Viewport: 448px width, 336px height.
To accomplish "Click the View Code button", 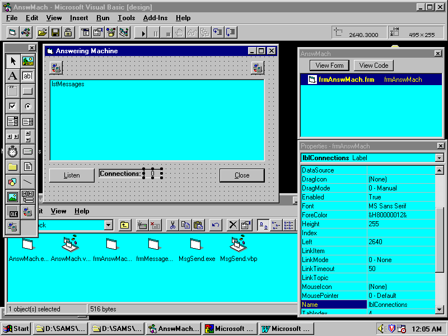I will [x=374, y=66].
